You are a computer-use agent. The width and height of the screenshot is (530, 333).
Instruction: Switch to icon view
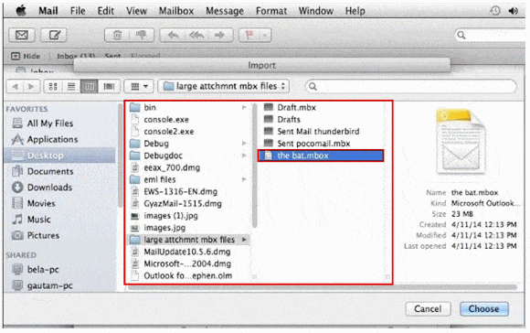53,87
